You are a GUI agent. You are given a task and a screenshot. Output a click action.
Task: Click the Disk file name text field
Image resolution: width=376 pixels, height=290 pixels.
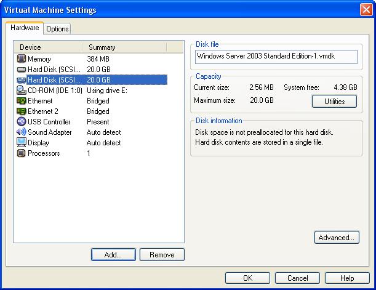(x=276, y=57)
